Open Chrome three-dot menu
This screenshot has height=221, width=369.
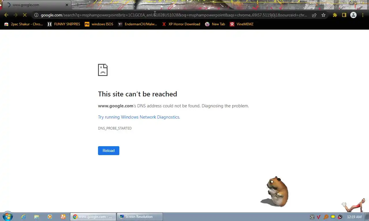pyautogui.click(x=363, y=15)
